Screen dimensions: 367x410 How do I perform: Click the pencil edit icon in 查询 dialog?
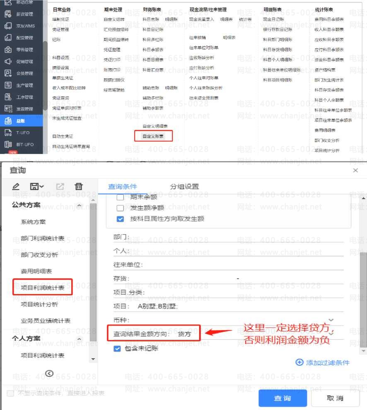[16, 187]
